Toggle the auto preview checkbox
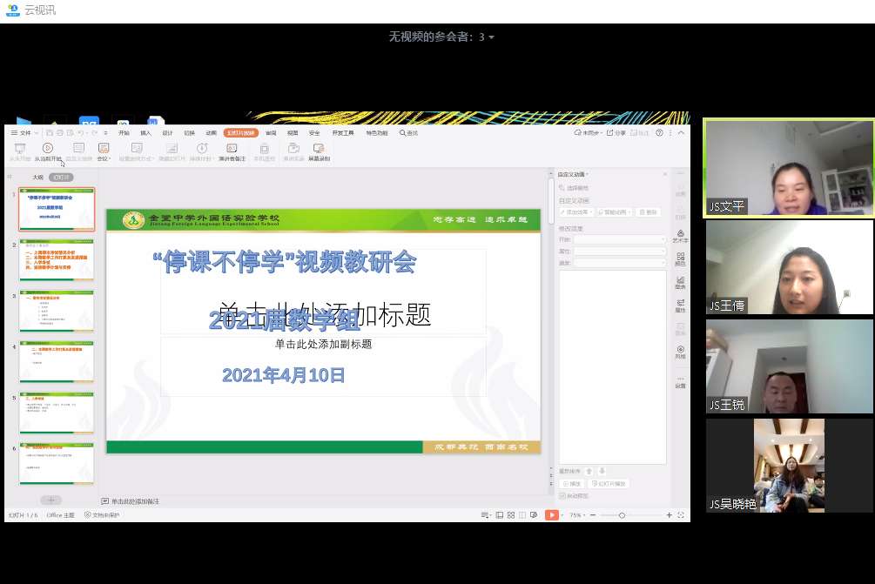This screenshot has height=584, width=875. [x=562, y=496]
